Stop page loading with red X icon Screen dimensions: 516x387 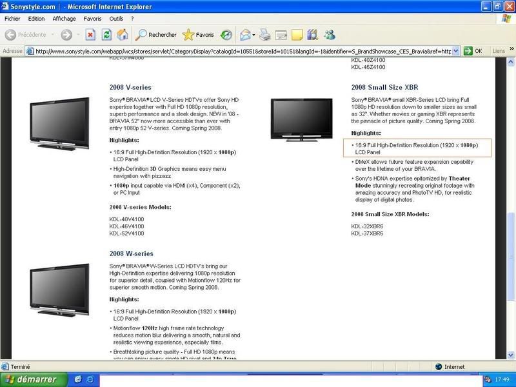pyautogui.click(x=90, y=35)
